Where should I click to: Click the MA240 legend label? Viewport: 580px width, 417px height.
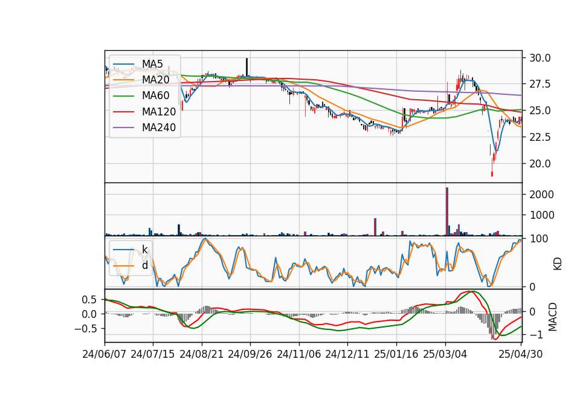[x=159, y=128]
